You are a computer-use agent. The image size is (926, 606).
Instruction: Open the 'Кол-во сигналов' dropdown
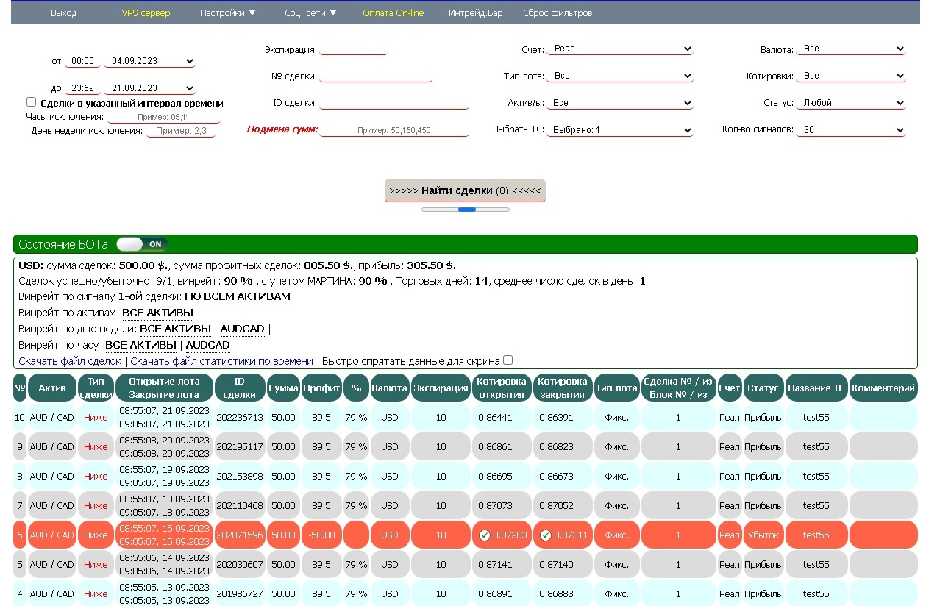[851, 130]
